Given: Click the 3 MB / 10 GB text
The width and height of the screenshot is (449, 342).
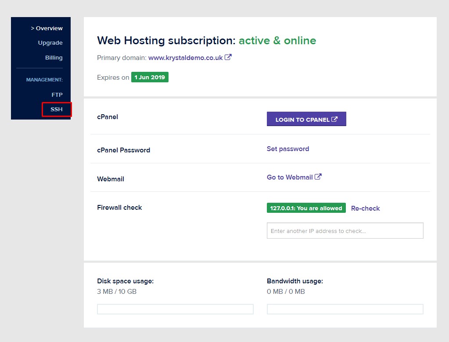Looking at the screenshot, I should (117, 292).
